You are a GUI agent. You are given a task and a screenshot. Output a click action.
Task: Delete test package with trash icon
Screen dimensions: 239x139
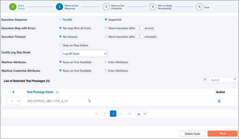(x=219, y=101)
